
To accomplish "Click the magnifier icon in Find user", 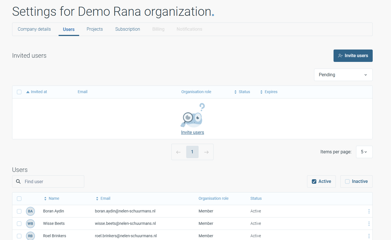I will pos(18,181).
